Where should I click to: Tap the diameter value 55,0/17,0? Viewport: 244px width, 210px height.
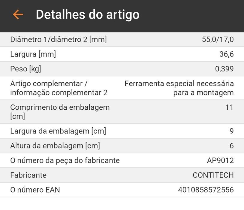218,39
